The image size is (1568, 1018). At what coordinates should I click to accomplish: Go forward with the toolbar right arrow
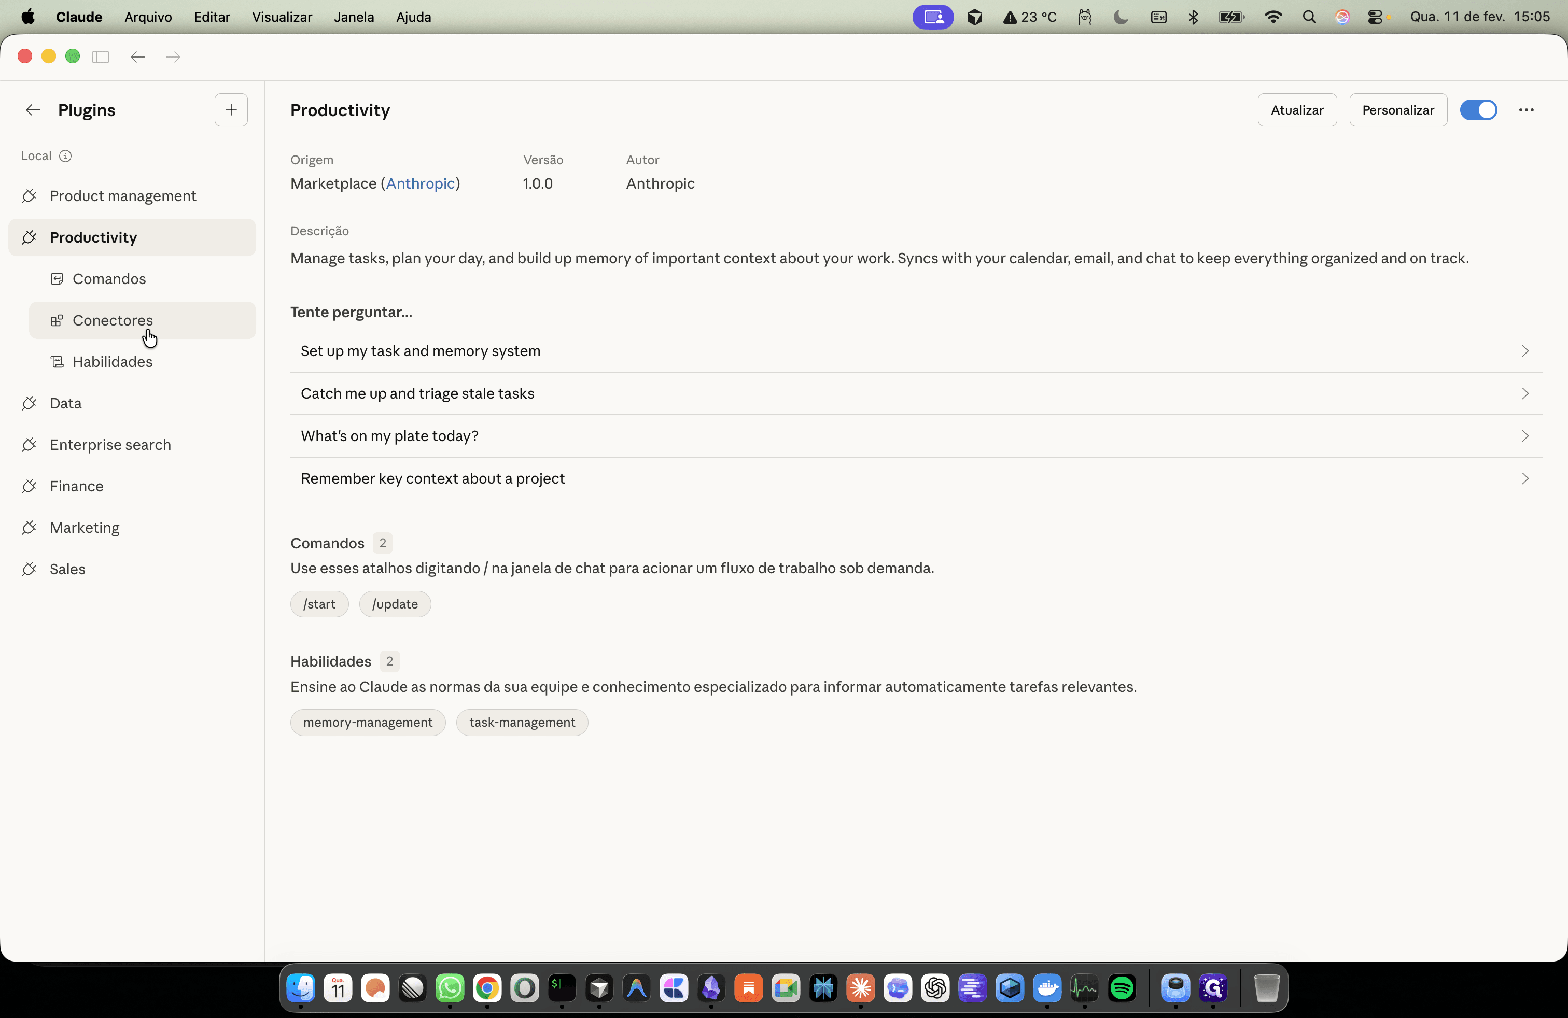pos(173,56)
